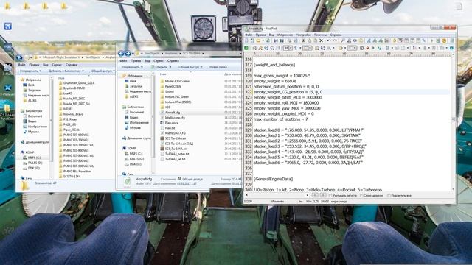472x265 pixels.
Task: Click the line with empty_weight_CG_position
Action: tap(288, 92)
